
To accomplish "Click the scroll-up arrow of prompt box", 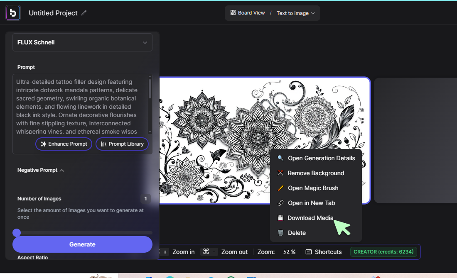I will click(x=150, y=77).
